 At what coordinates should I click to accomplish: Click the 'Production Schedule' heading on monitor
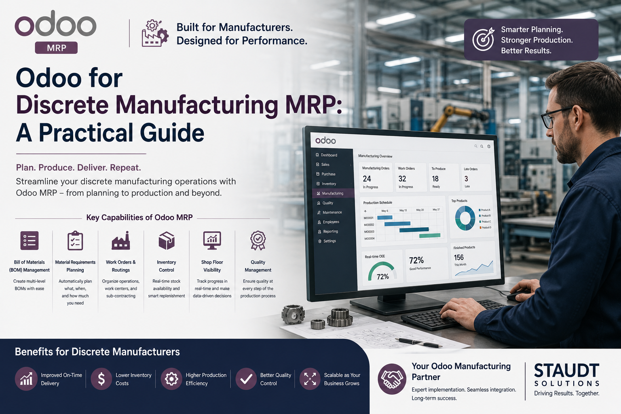(x=378, y=203)
